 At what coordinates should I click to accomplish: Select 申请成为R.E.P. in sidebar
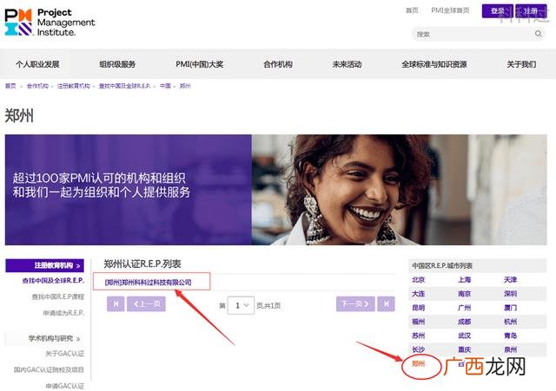pyautogui.click(x=63, y=313)
